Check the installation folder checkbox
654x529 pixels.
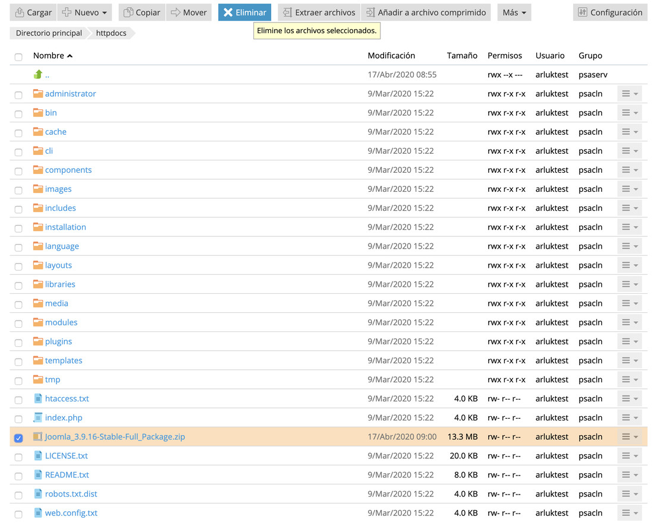18,228
